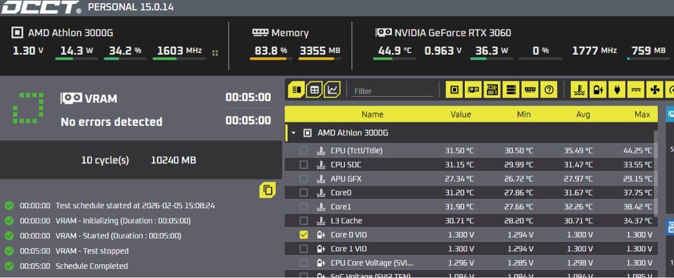Toggle the GPU sensor filter icon
This screenshot has height=278, width=674.
(x=473, y=90)
